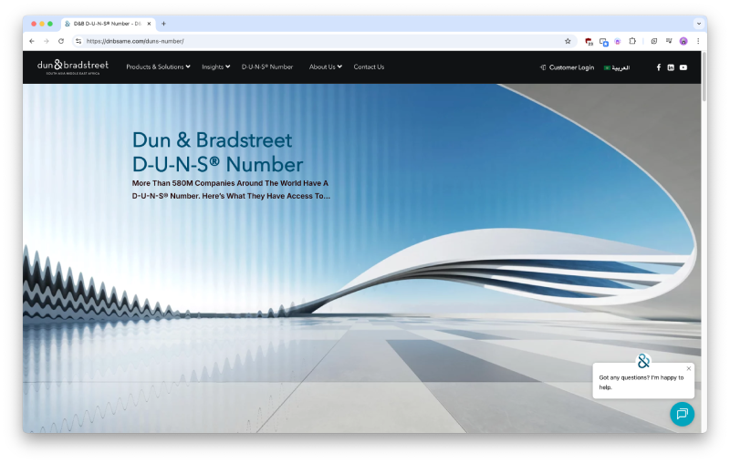Image resolution: width=730 pixels, height=463 pixels.
Task: Click the Arabic language flag icon
Action: [607, 67]
